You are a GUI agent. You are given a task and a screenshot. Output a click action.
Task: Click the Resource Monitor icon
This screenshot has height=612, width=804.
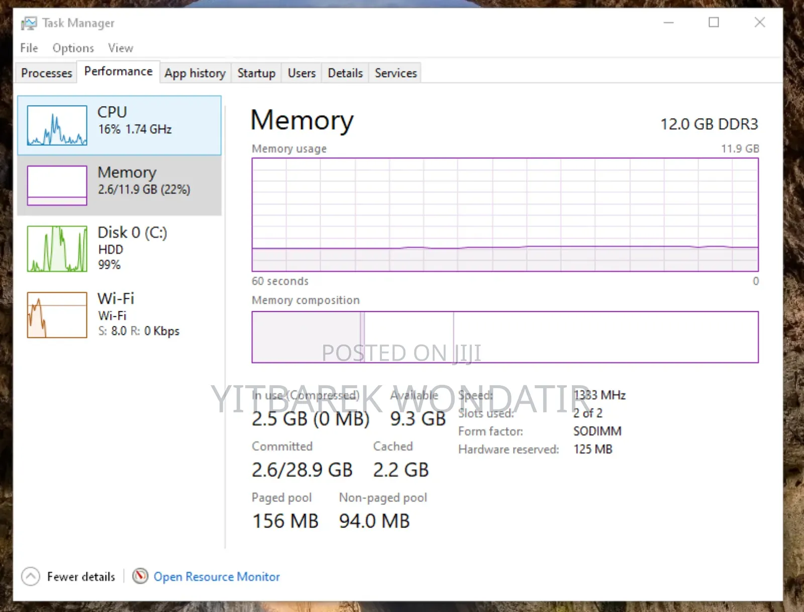click(x=140, y=576)
